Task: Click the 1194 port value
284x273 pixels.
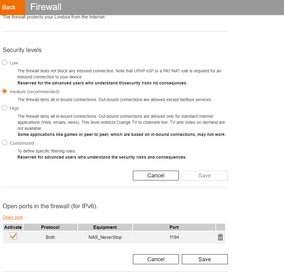Action: click(x=174, y=237)
